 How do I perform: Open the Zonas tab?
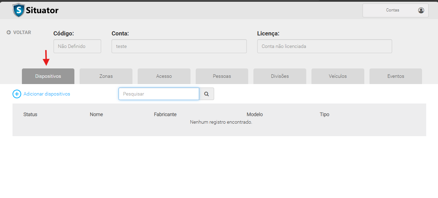[x=106, y=76]
